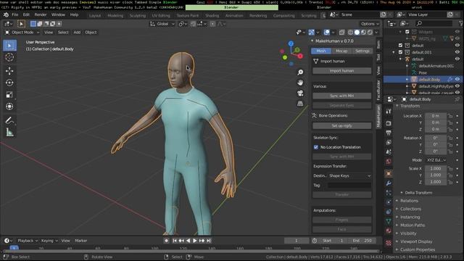Expand the Collections section
The image size is (464, 261).
(x=410, y=209)
